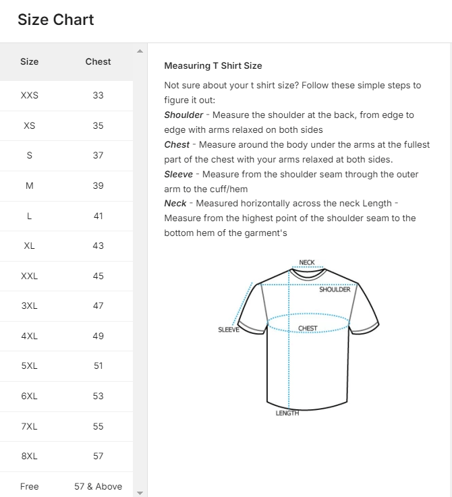Select the 8XL size row
The width and height of the screenshot is (452, 497).
click(66, 456)
